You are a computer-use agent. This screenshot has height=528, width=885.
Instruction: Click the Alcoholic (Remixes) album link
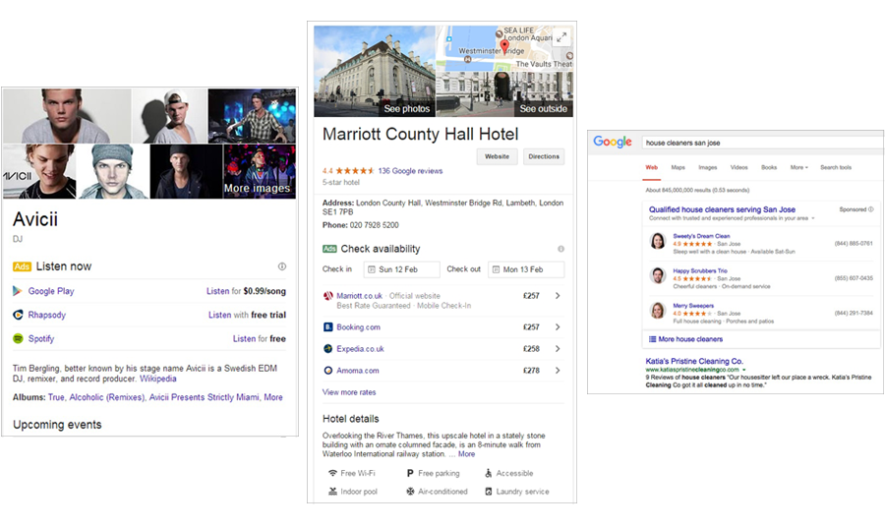tap(106, 397)
